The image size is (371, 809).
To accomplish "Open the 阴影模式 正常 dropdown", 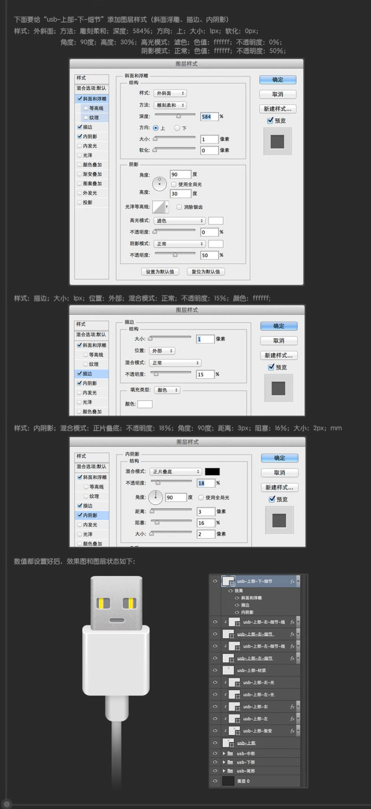I will pyautogui.click(x=179, y=244).
